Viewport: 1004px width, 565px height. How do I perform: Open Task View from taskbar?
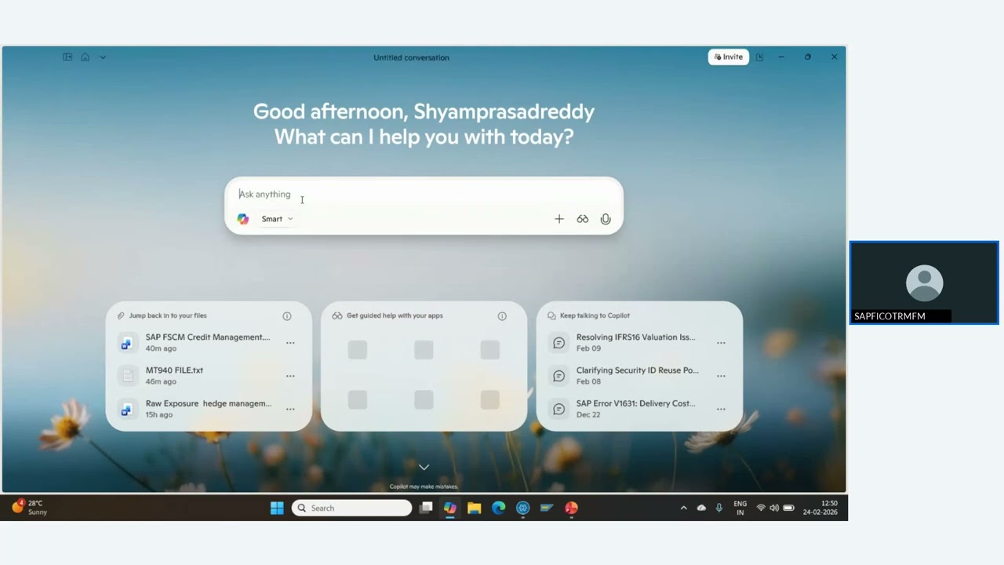(x=426, y=508)
